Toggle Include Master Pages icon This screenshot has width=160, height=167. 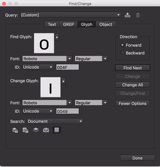click(46, 130)
